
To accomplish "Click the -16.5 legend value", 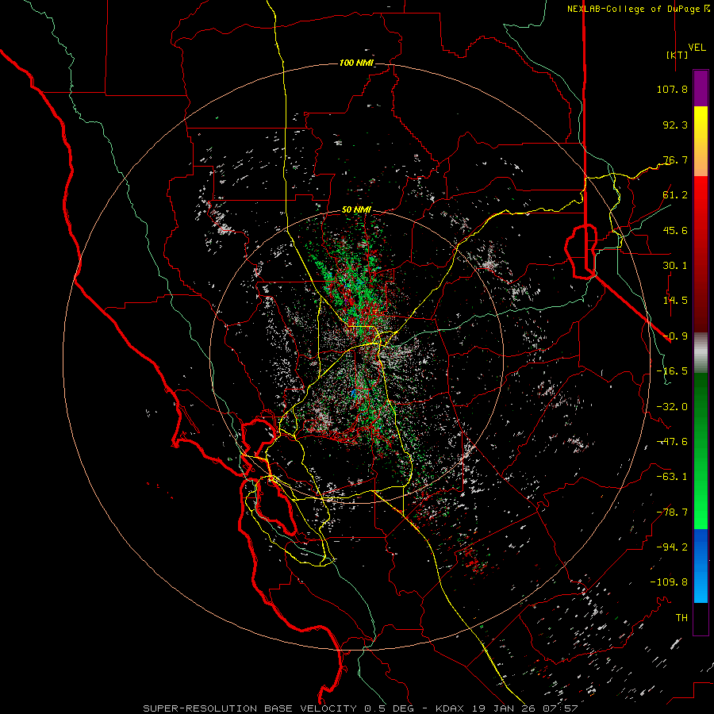I will coord(672,371).
